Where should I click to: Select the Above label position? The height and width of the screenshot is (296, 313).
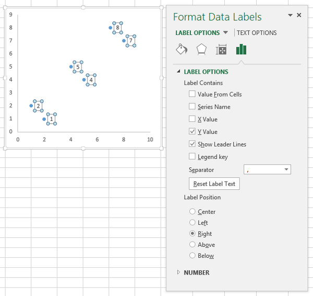(192, 245)
